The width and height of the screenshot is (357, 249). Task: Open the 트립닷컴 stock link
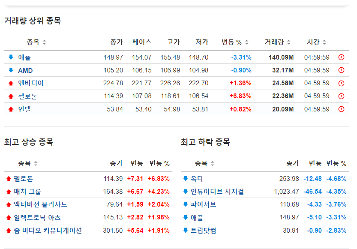click(203, 231)
